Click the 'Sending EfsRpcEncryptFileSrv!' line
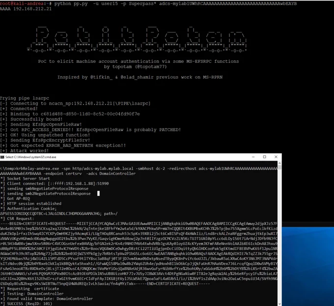 click(x=45, y=140)
